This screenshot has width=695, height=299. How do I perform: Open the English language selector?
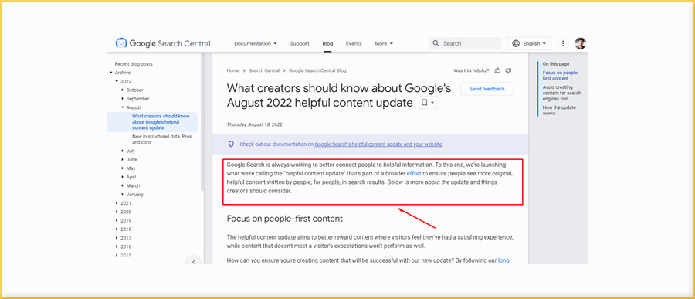click(x=529, y=43)
